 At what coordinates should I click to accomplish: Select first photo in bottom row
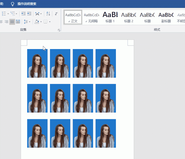37,133
